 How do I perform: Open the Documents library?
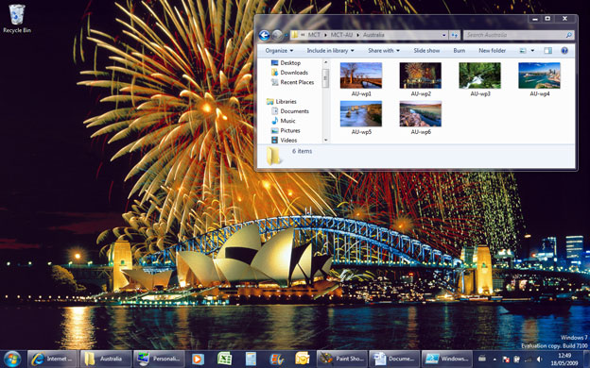tap(290, 111)
